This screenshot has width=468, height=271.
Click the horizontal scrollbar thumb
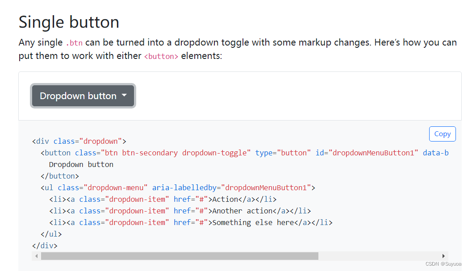click(x=180, y=256)
